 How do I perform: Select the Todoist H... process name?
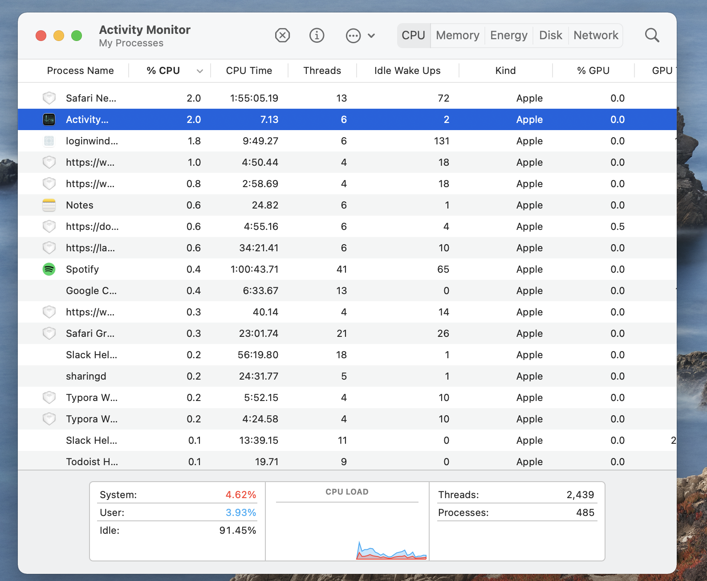click(x=92, y=462)
